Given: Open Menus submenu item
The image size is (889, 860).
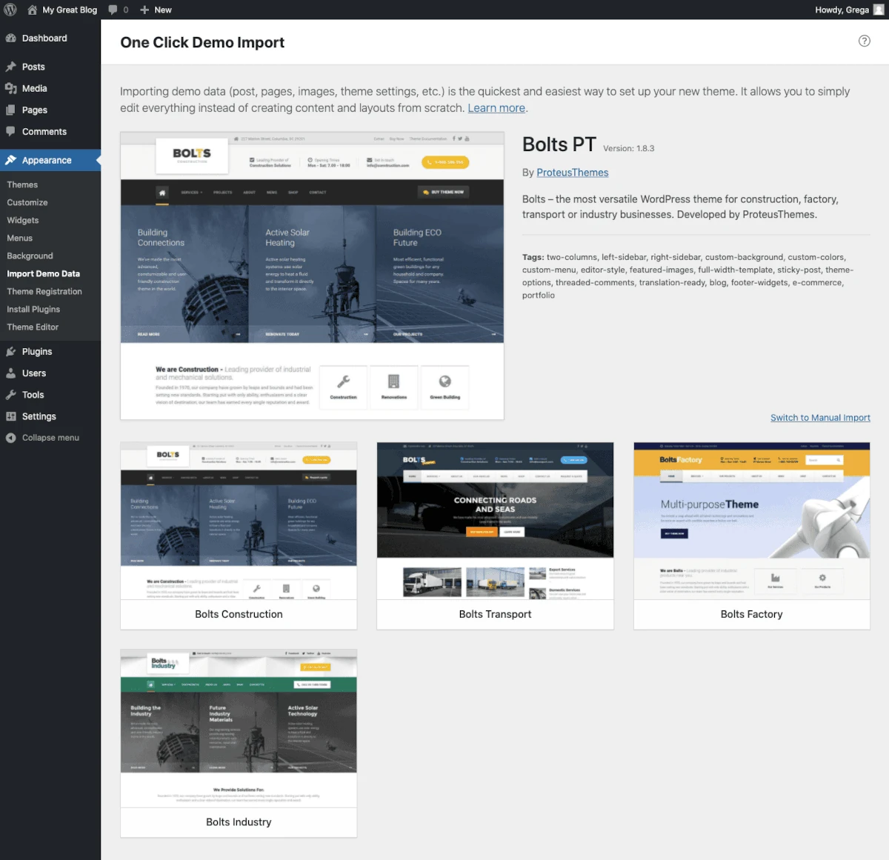Looking at the screenshot, I should (20, 238).
